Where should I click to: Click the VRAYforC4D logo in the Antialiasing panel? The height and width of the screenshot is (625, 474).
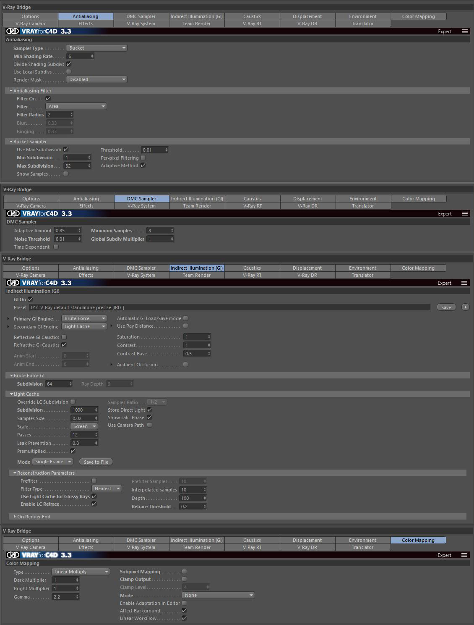point(39,32)
